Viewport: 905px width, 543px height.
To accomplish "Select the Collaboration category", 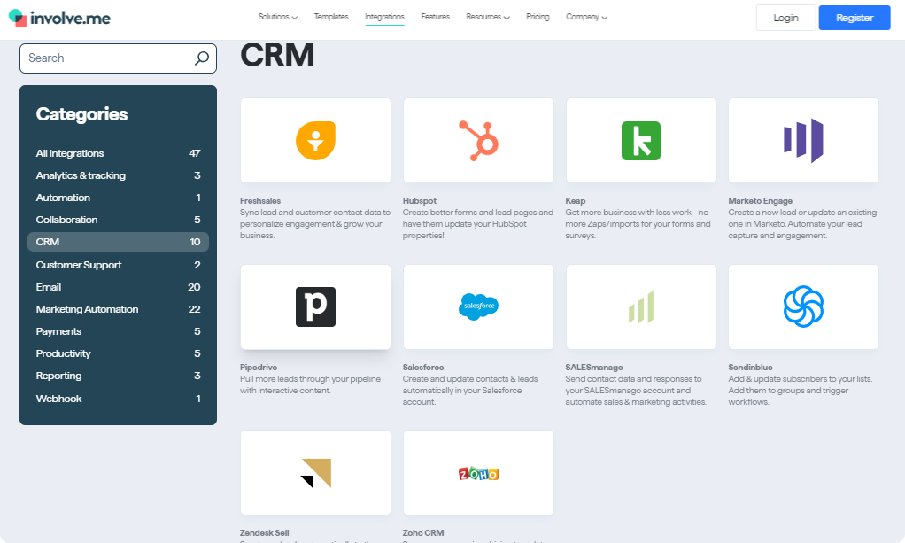I will (118, 220).
